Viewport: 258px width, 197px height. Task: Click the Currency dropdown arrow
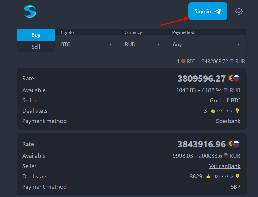158,44
